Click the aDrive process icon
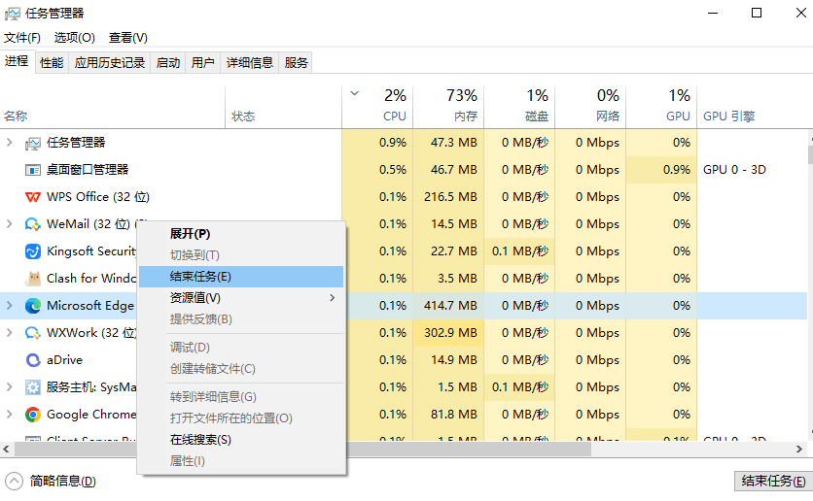 [x=33, y=360]
